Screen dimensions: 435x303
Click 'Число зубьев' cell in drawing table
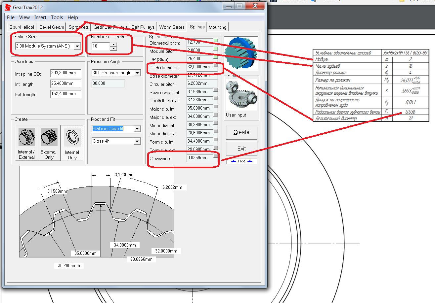coord(347,66)
